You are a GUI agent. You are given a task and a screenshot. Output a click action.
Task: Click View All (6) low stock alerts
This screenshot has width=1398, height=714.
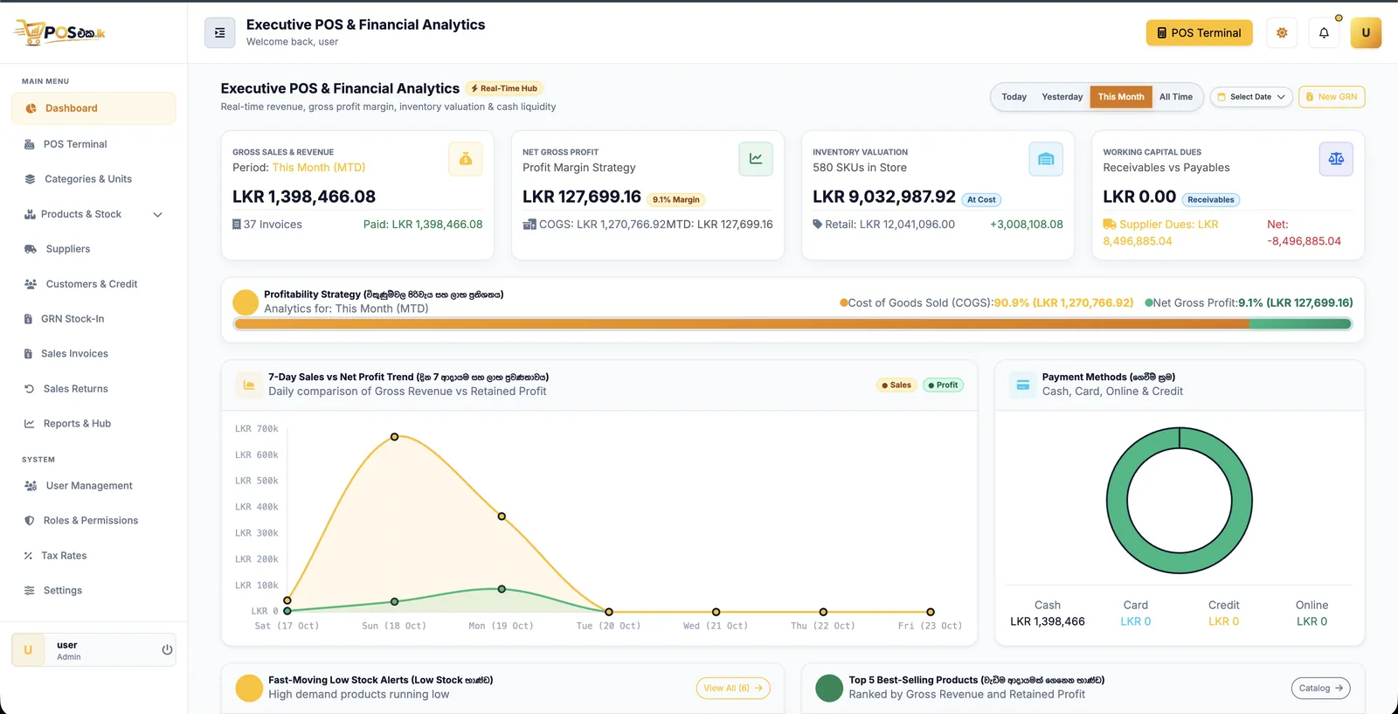pyautogui.click(x=733, y=688)
